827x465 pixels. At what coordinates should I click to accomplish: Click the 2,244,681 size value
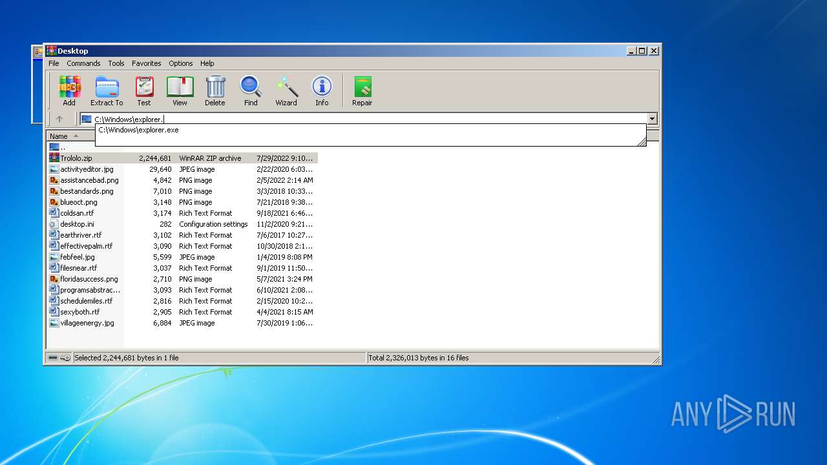coord(155,158)
